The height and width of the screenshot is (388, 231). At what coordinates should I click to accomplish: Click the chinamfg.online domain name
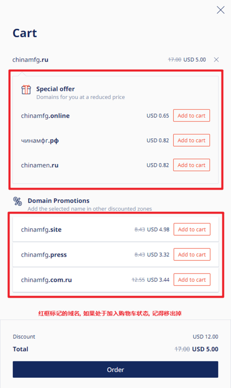(x=45, y=116)
